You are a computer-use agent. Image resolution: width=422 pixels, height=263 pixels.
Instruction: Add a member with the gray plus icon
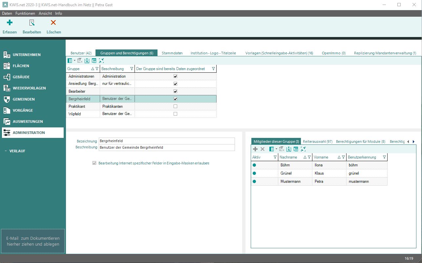255,149
